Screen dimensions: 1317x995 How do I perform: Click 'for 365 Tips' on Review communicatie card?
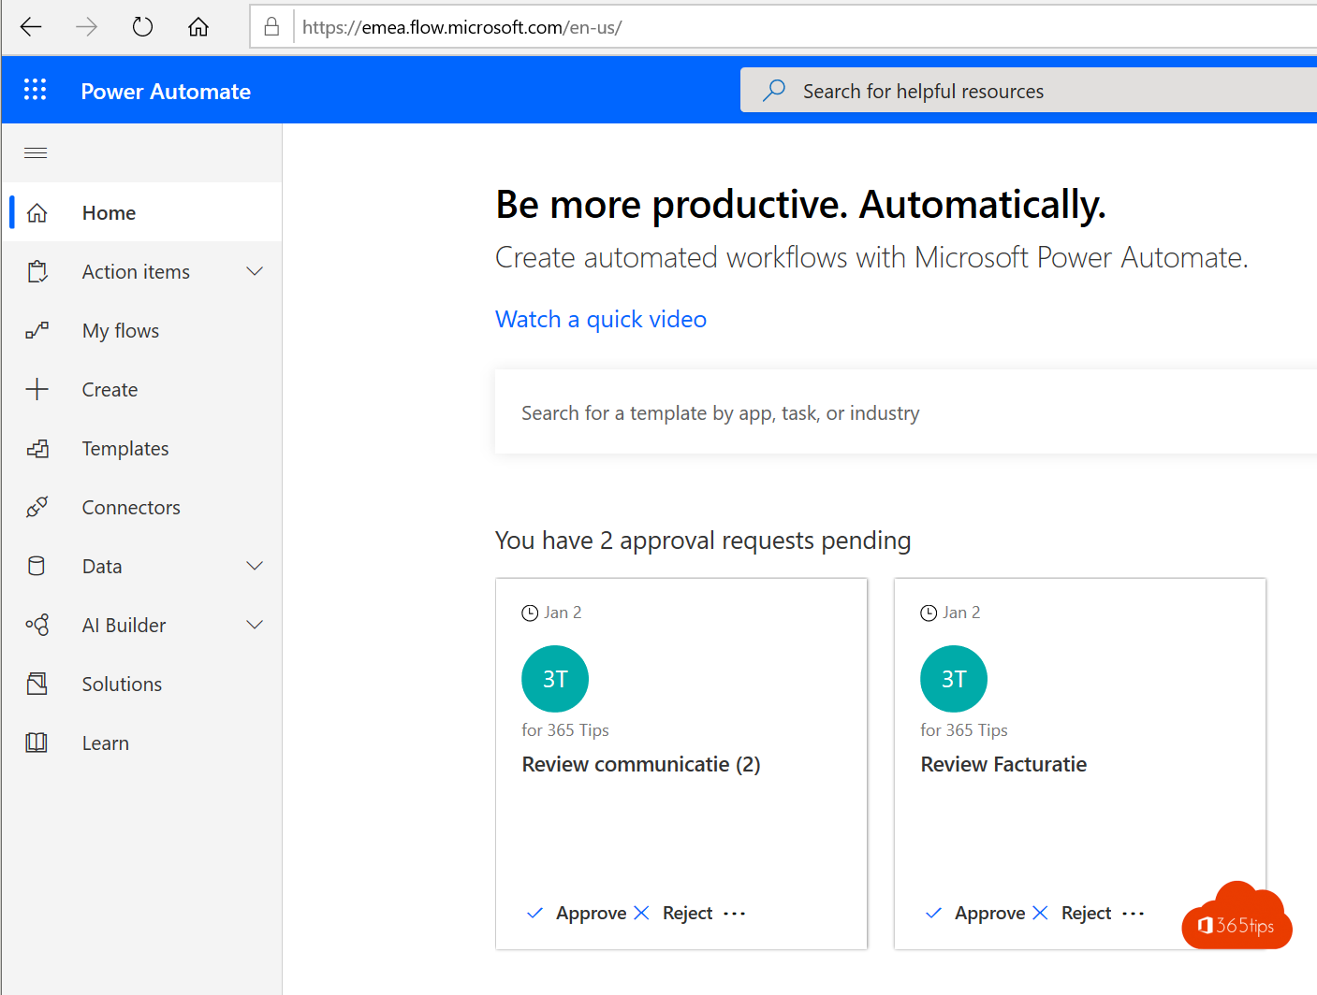pos(565,730)
